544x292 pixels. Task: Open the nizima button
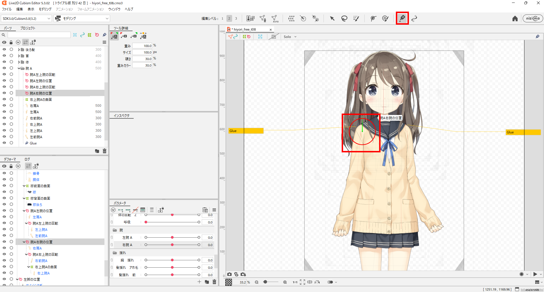(x=533, y=18)
